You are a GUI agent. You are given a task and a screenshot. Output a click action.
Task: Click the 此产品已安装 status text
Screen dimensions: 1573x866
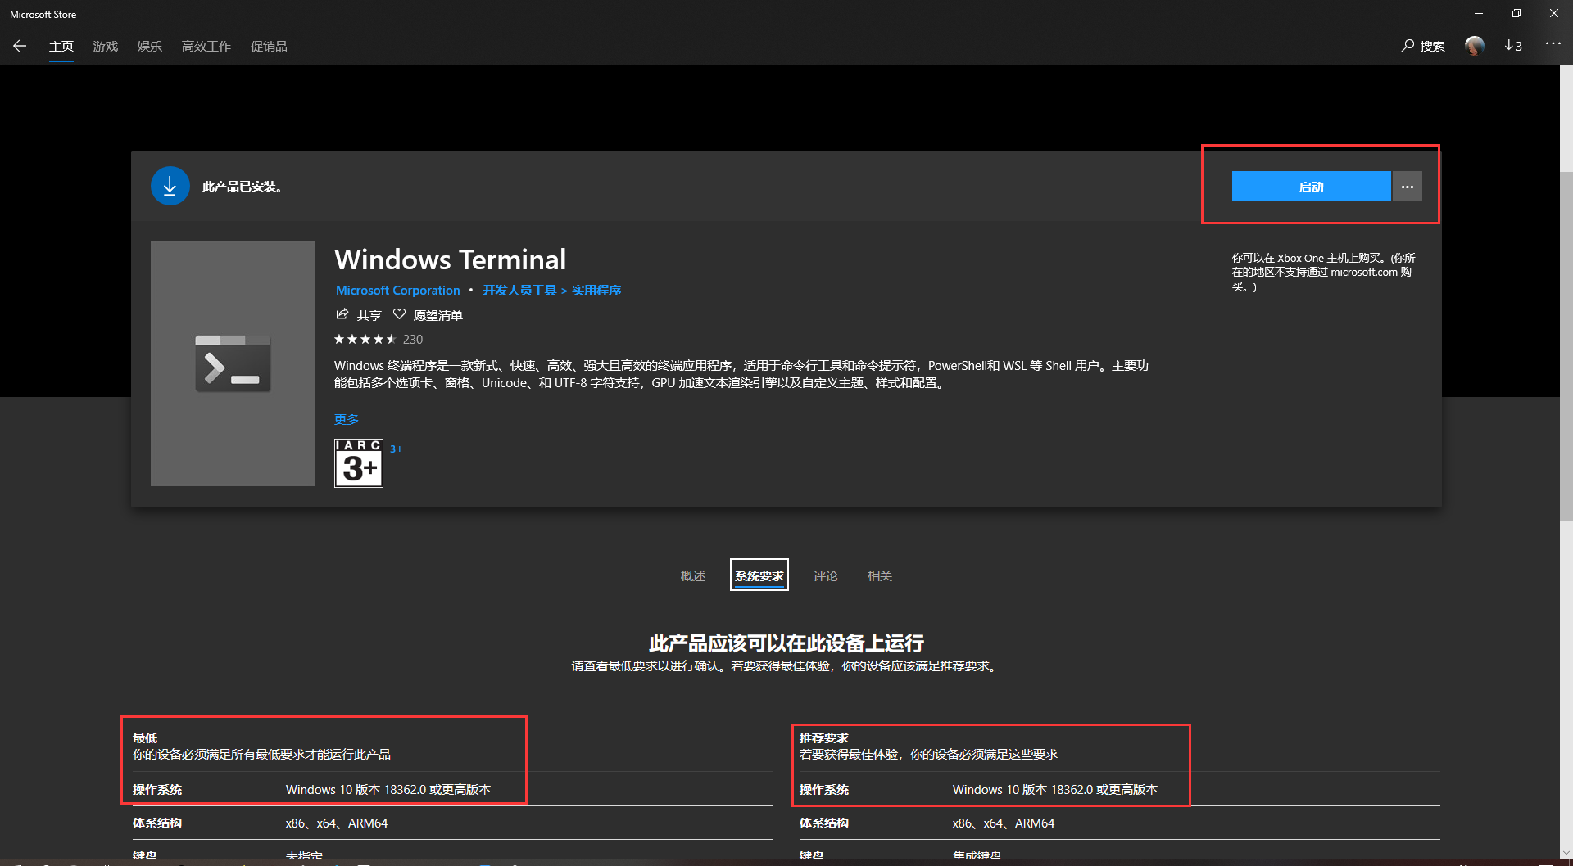(x=243, y=187)
